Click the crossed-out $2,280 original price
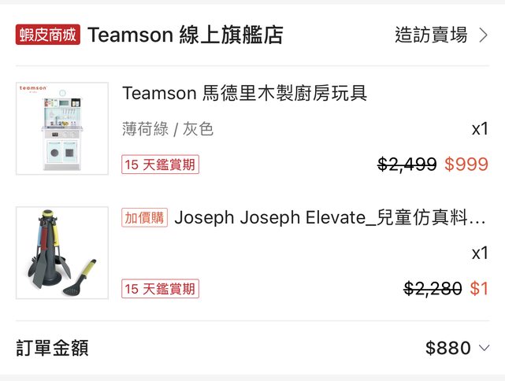Screen dimensions: 505x381 pos(433,289)
